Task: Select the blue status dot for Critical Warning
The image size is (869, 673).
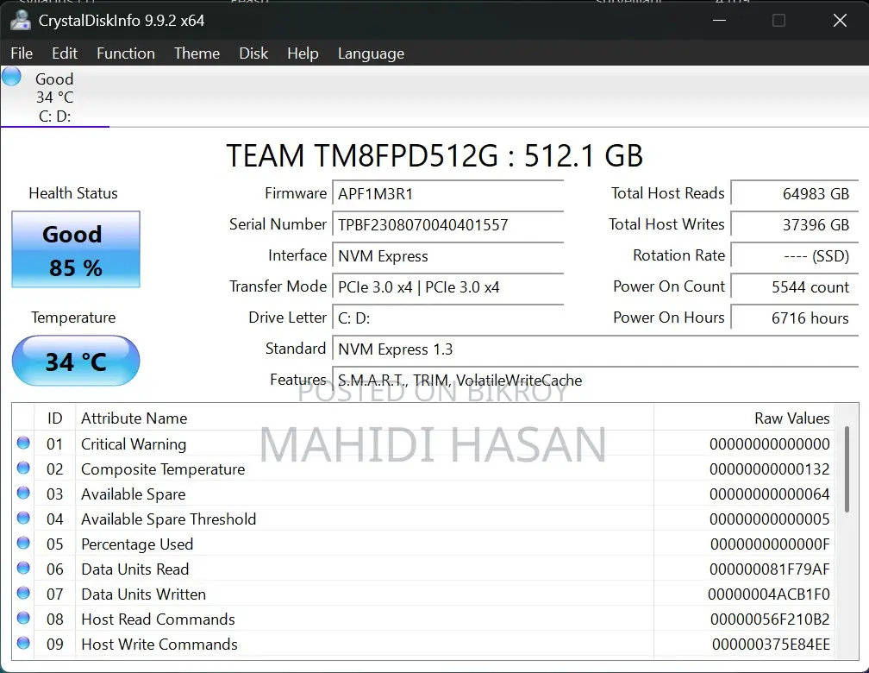Action: coord(23,443)
